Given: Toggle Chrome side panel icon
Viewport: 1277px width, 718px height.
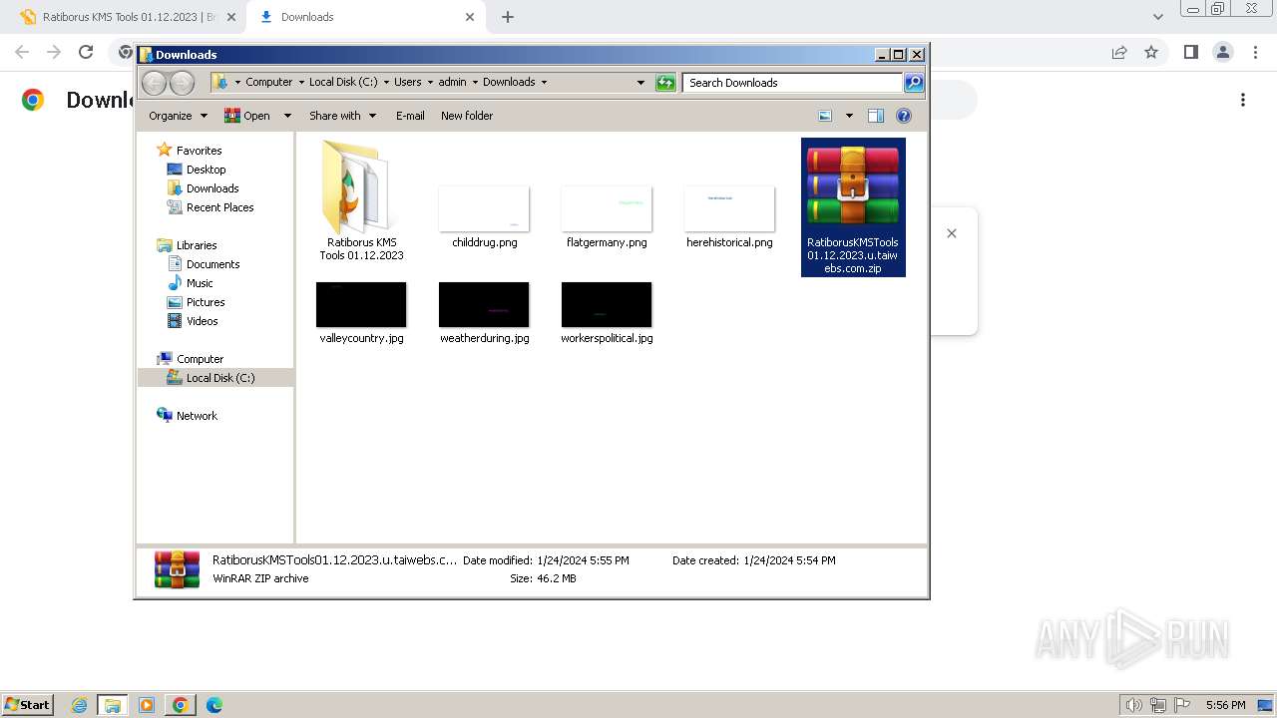Looking at the screenshot, I should 1190,52.
